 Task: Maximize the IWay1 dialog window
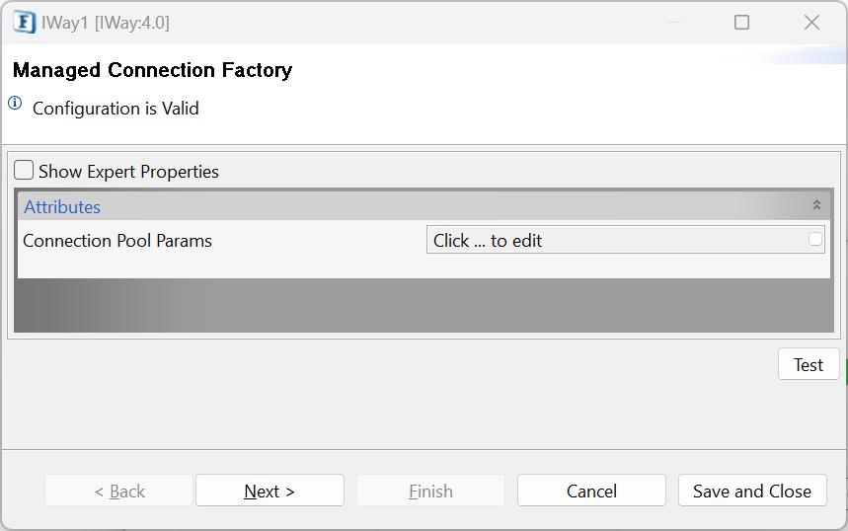[x=741, y=22]
